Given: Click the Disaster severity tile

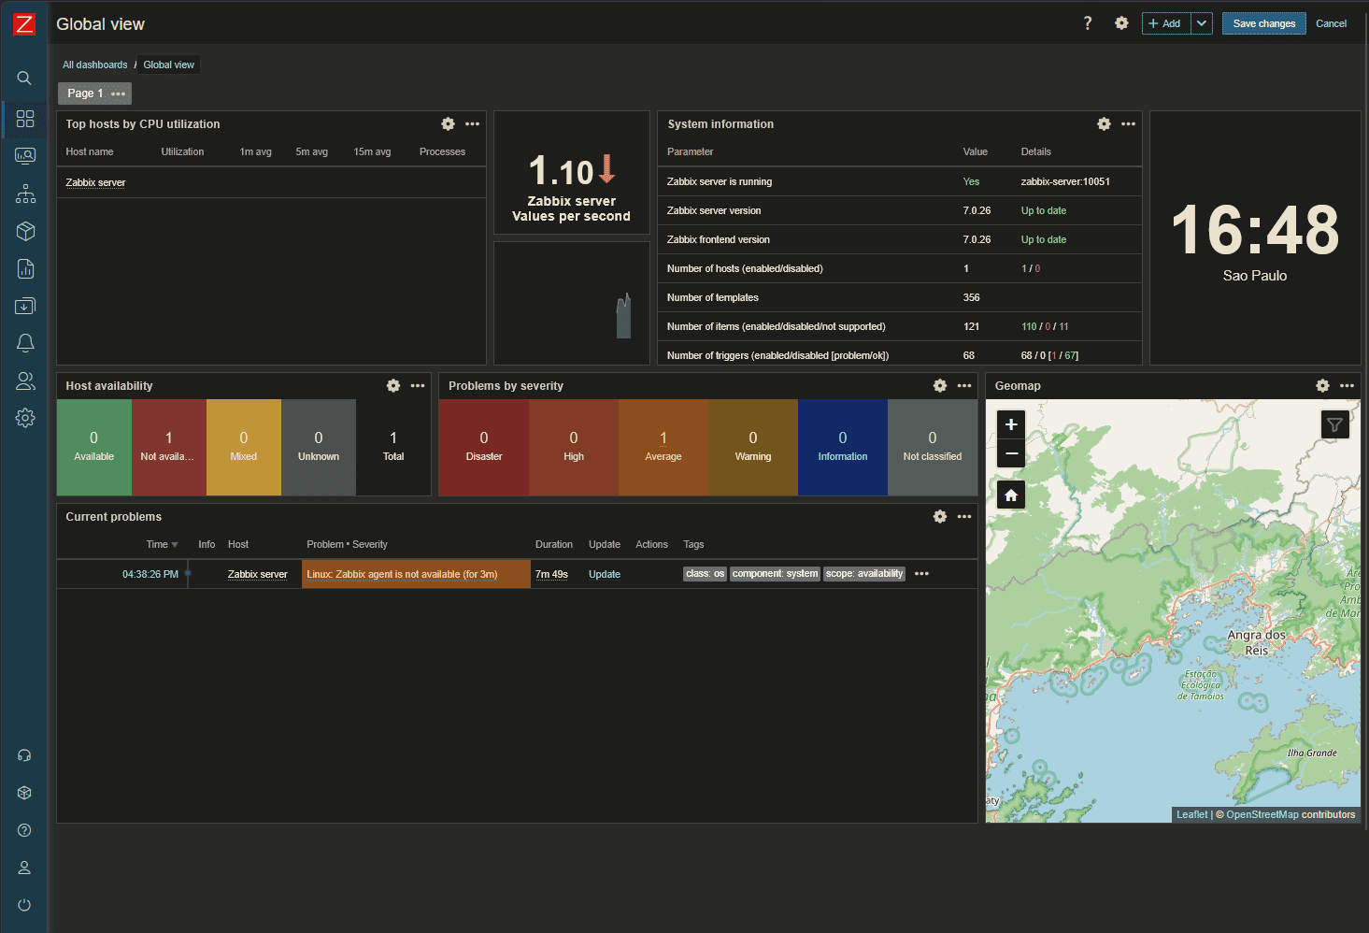Looking at the screenshot, I should pos(484,448).
